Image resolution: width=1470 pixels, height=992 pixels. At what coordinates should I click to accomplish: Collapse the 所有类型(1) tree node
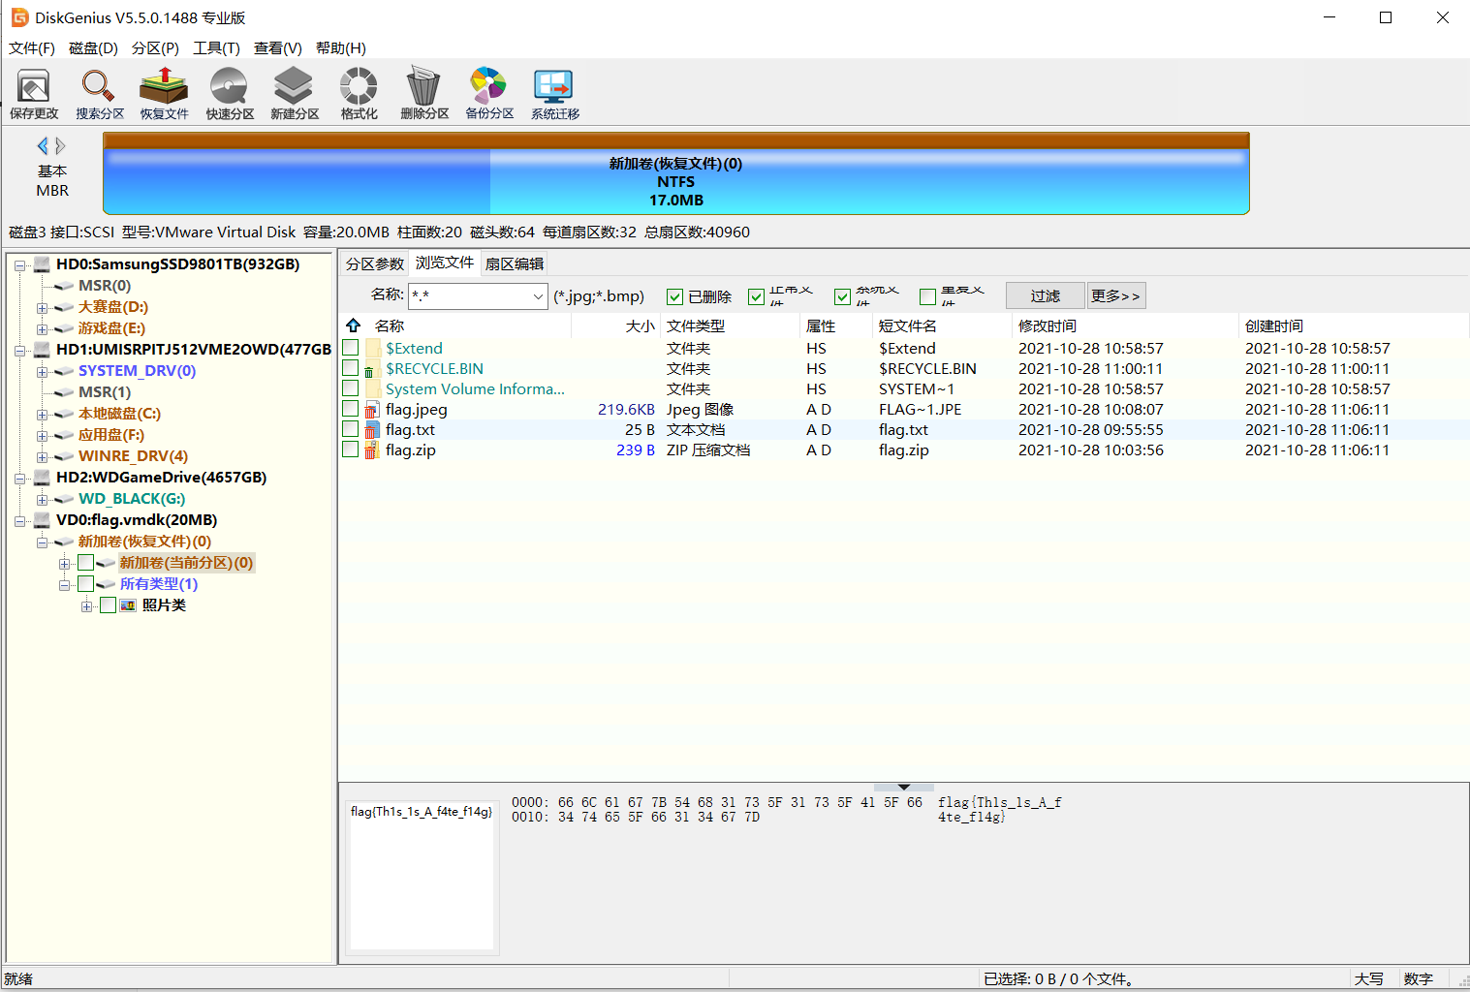click(65, 585)
